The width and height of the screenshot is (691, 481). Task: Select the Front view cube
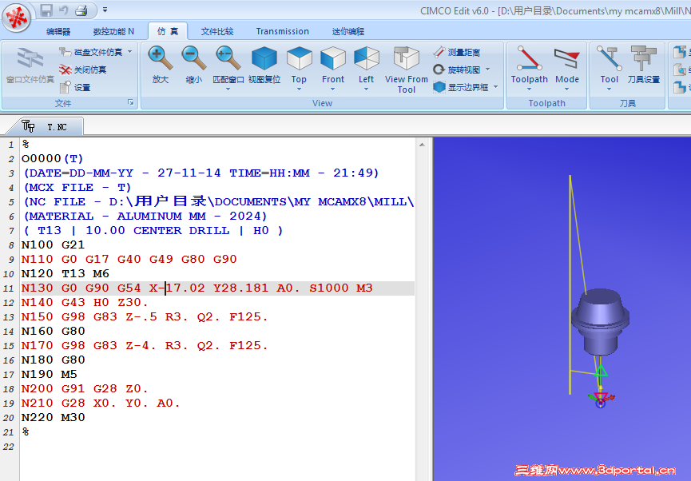(333, 59)
